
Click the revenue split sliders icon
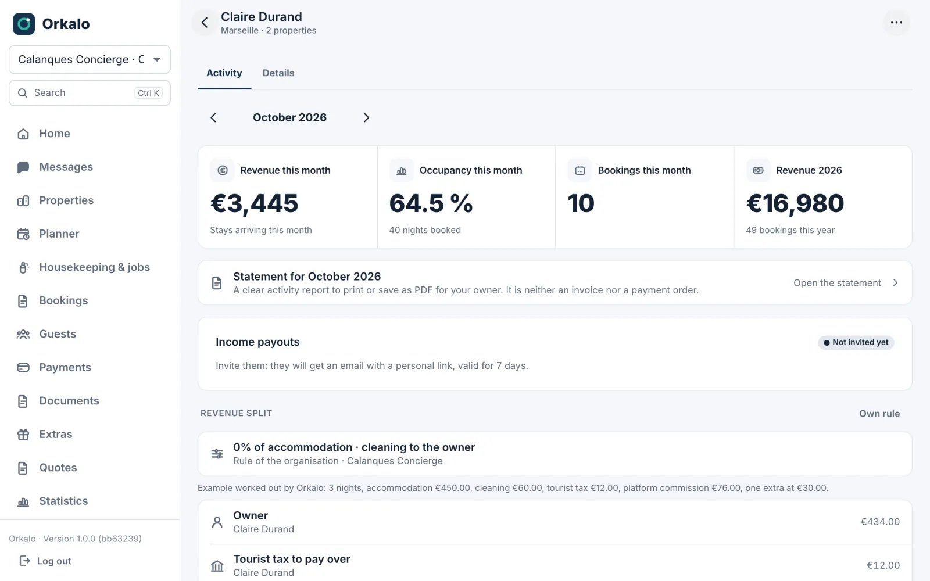217,454
